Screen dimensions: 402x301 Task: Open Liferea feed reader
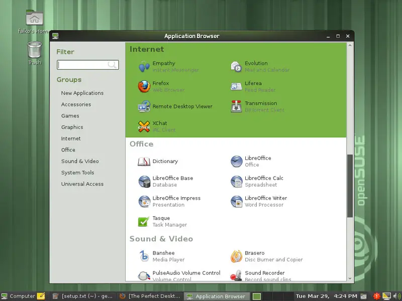[253, 86]
